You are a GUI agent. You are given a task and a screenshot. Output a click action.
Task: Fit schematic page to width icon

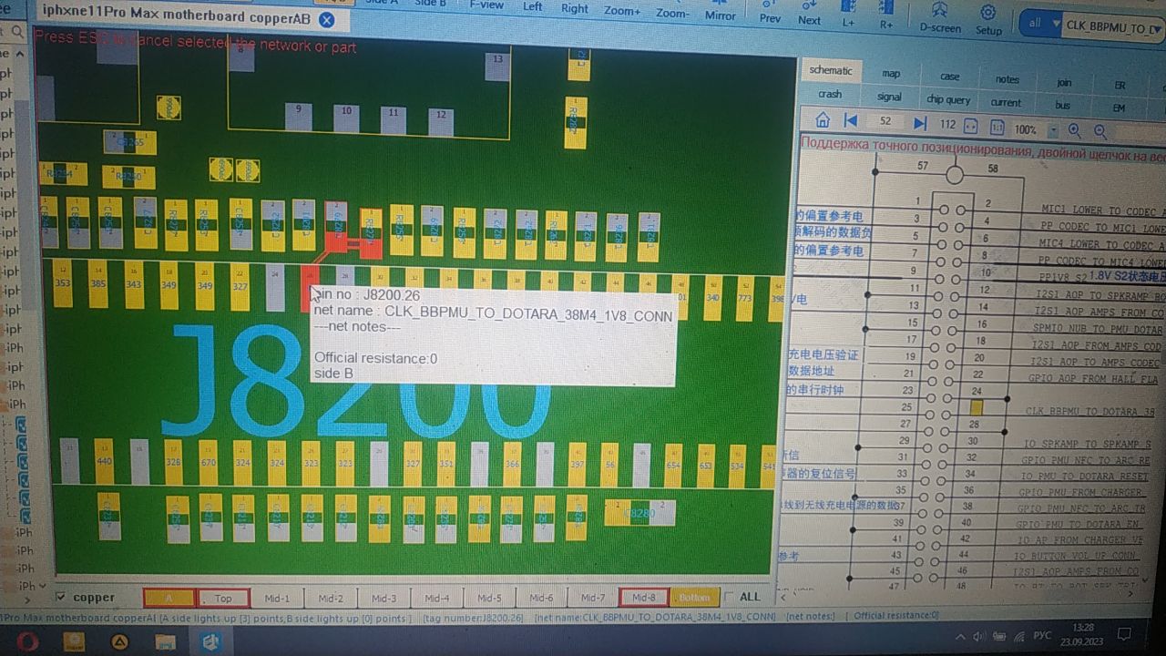tap(971, 126)
